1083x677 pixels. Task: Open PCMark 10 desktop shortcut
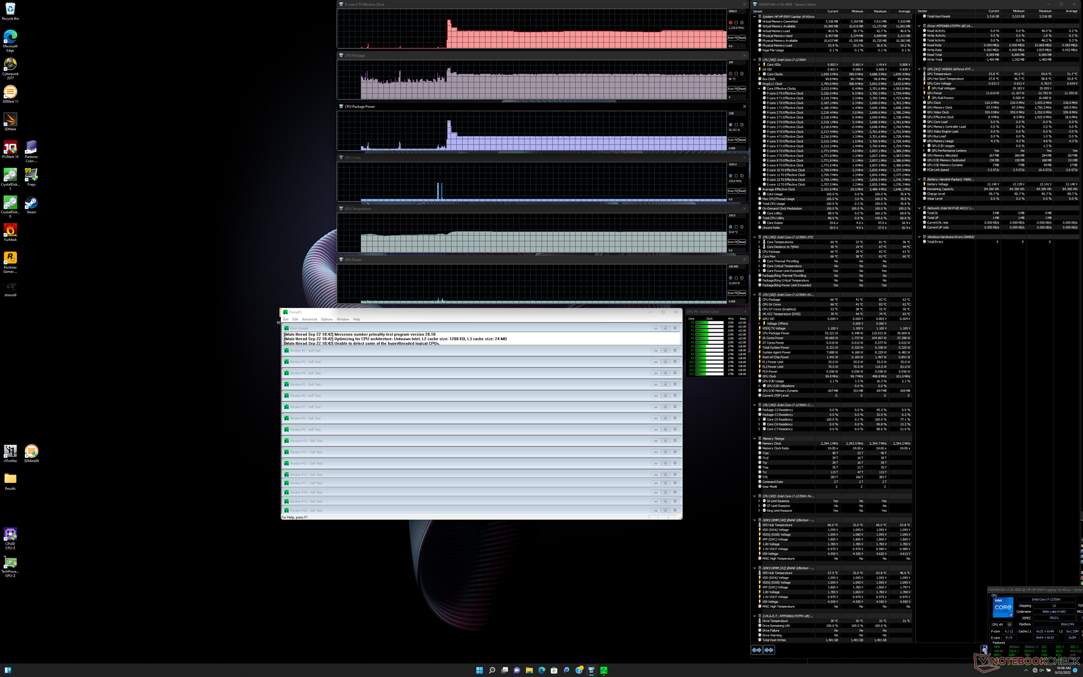(10, 148)
